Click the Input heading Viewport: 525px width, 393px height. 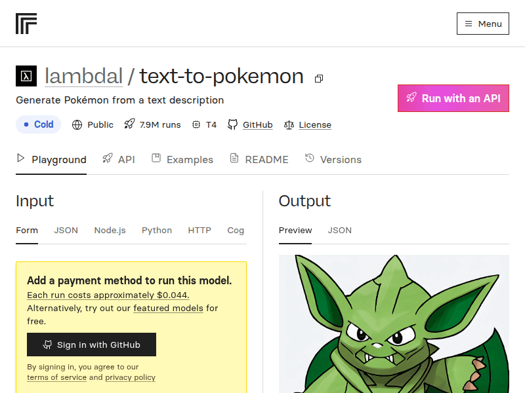coord(35,201)
